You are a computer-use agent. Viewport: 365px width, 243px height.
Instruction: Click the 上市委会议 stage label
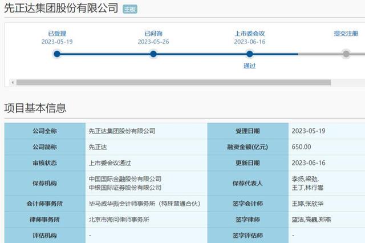coord(250,34)
